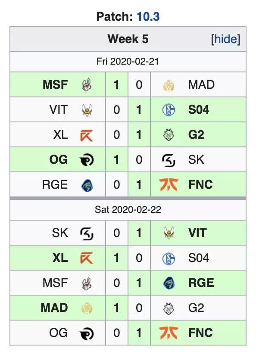Click the Rogue logo in Saturday's MSF match
This screenshot has height=355, width=256.
point(169,283)
